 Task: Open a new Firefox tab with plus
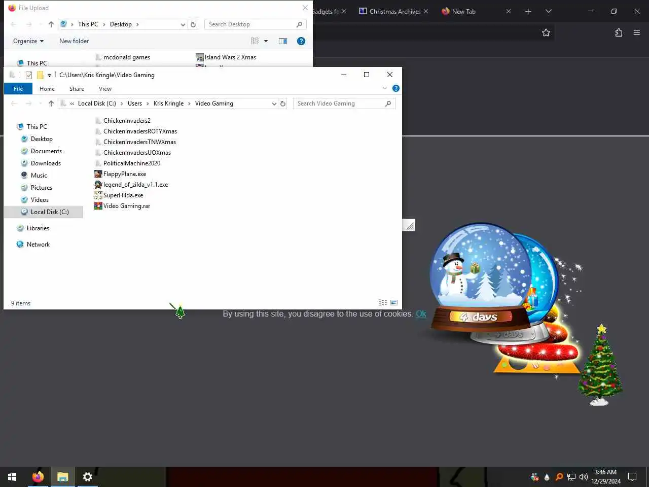coord(528,11)
